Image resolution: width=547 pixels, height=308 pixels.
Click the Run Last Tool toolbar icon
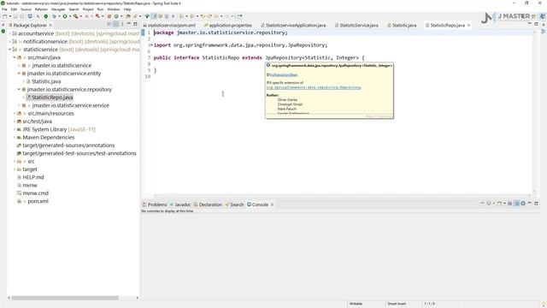(75, 16)
